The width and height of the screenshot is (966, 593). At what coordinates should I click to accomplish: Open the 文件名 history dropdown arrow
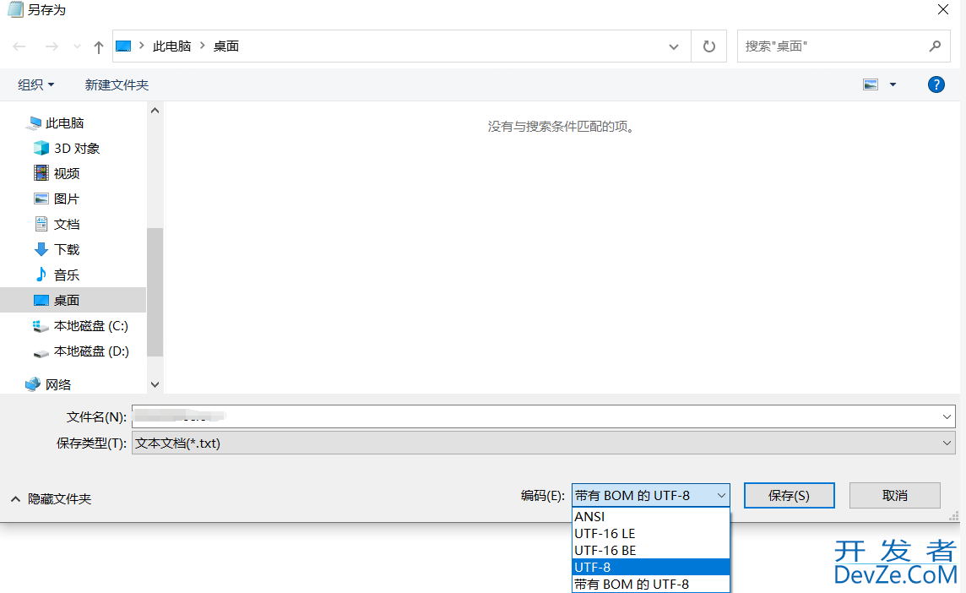(x=947, y=416)
